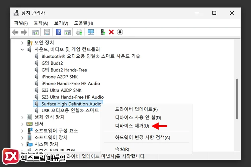Click the 보안 장치 key icon
This screenshot has height=167, width=251.
point(30,43)
